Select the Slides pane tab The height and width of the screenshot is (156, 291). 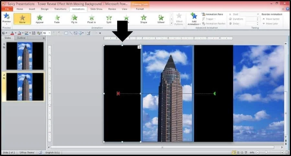(x=8, y=38)
